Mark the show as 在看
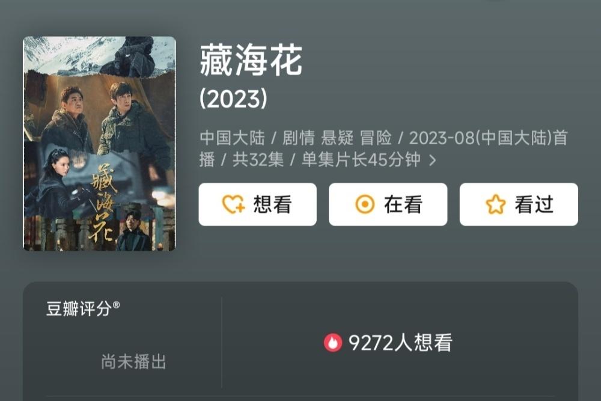Image resolution: width=601 pixels, height=401 pixels. [388, 204]
